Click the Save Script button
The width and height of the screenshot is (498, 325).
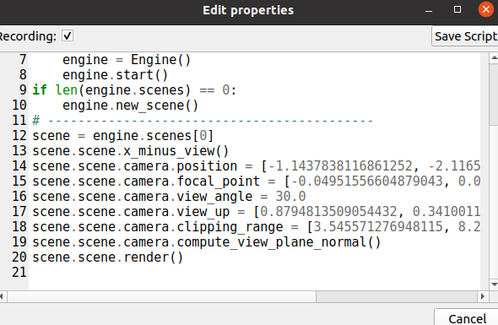pyautogui.click(x=465, y=36)
